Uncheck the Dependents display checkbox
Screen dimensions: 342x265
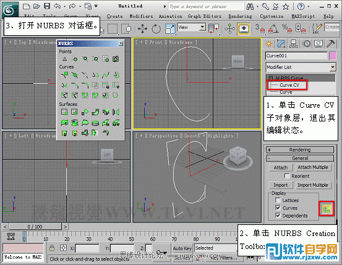[x=278, y=216]
